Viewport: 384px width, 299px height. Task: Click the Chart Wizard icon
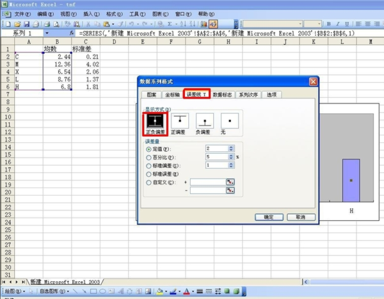click(204, 24)
